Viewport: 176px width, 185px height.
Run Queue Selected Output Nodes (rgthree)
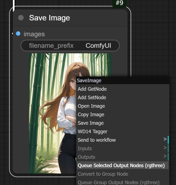pos(123,166)
